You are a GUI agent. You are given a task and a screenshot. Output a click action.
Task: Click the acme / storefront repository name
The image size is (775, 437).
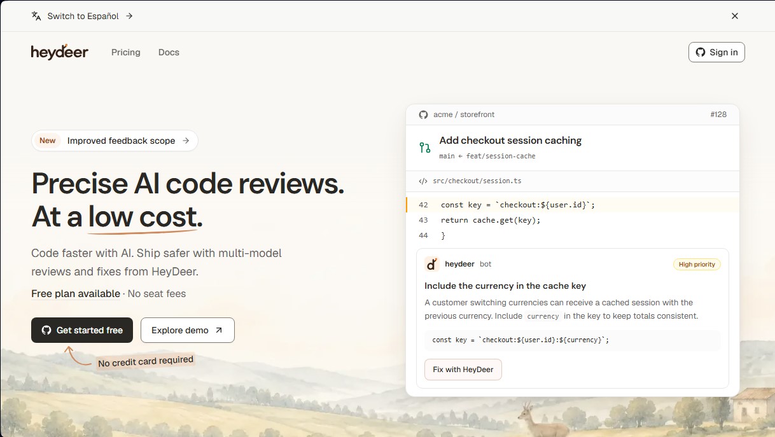(x=464, y=114)
